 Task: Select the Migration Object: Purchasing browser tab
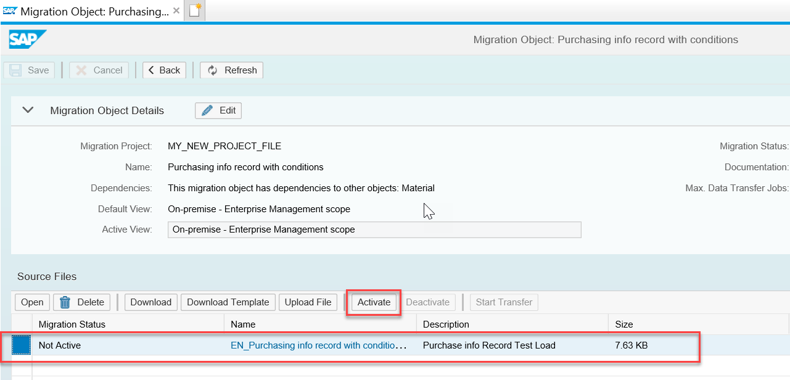93,11
